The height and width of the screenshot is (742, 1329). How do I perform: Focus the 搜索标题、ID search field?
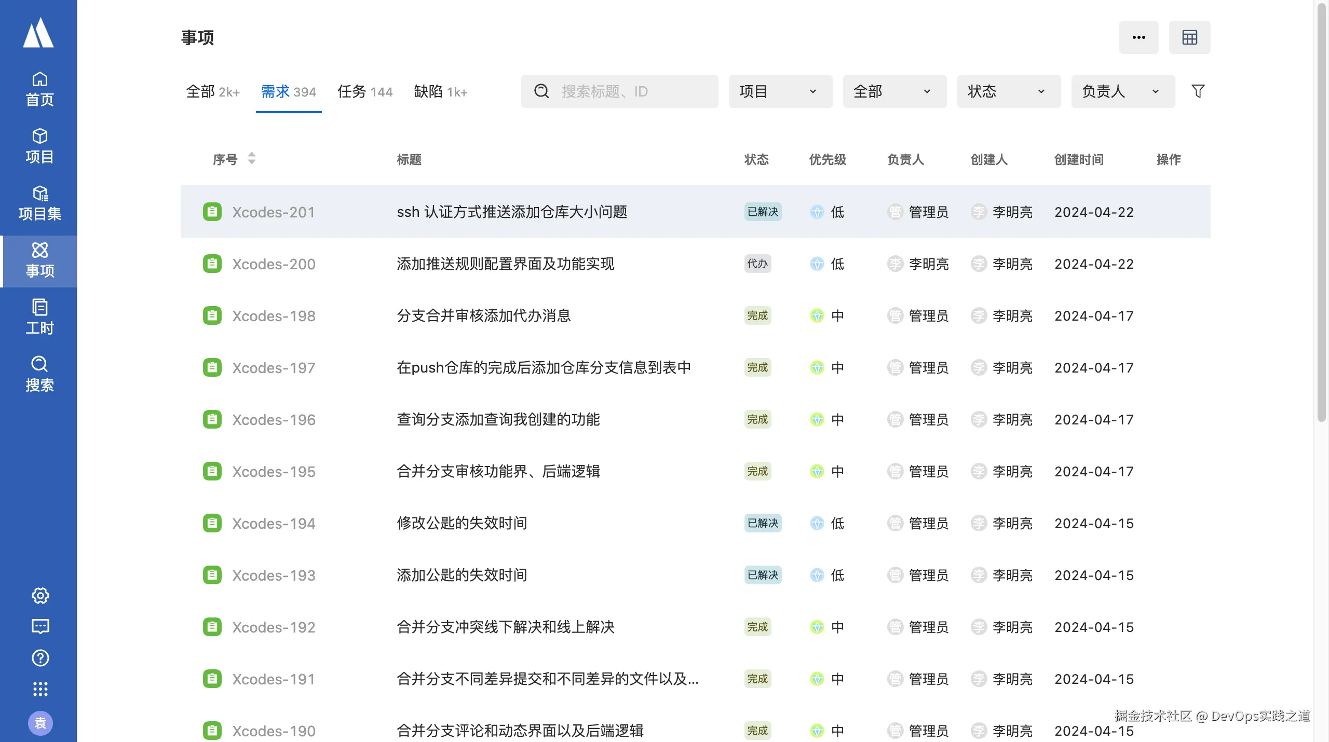628,91
